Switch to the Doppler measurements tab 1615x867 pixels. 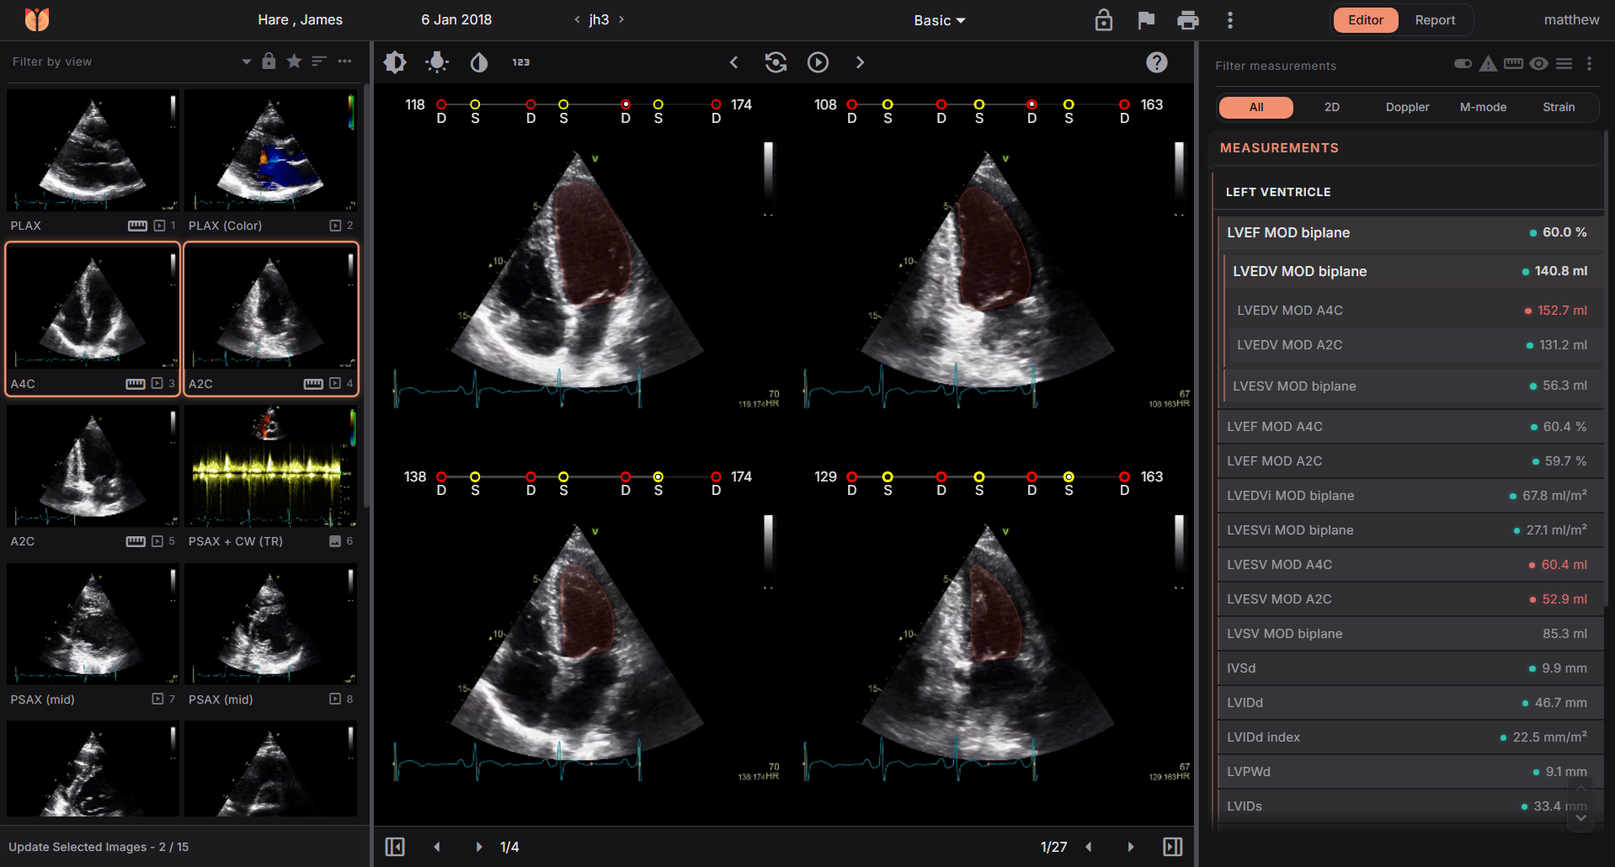pyautogui.click(x=1407, y=107)
